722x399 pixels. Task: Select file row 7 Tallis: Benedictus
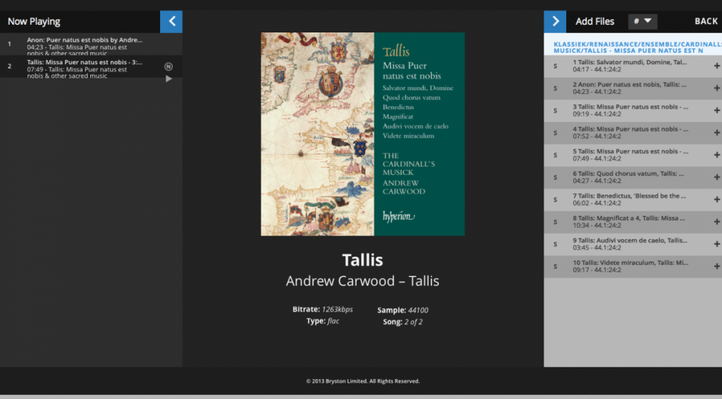632,199
